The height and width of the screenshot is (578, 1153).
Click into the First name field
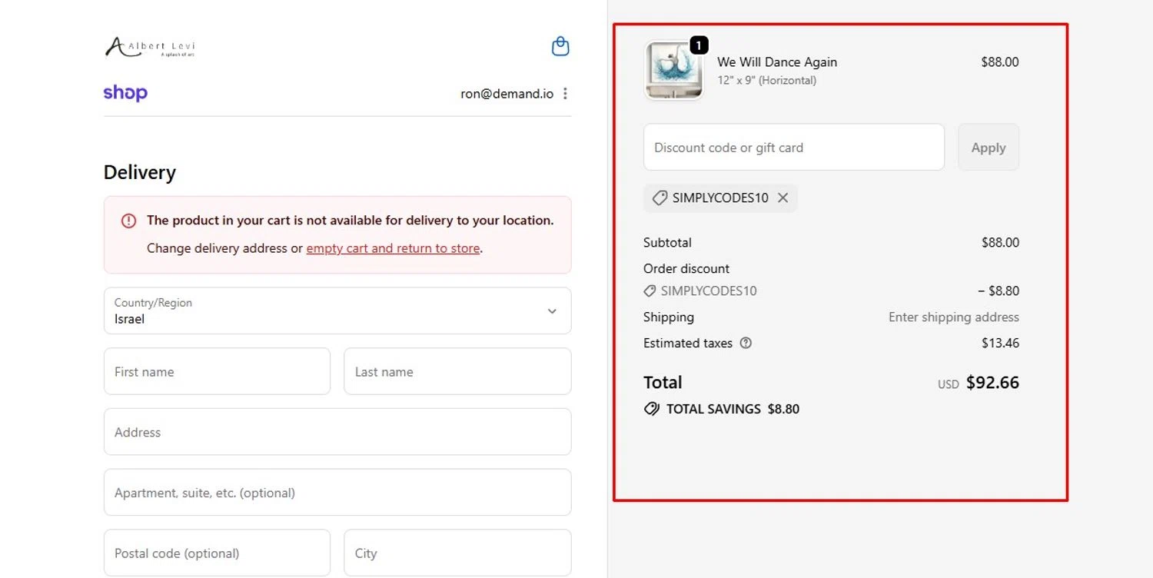[x=217, y=372]
